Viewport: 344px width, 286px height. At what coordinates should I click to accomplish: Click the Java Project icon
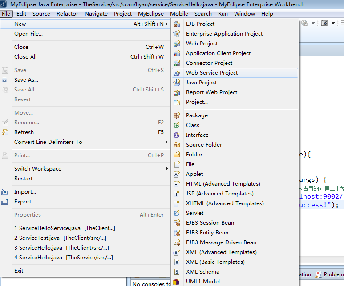point(177,83)
